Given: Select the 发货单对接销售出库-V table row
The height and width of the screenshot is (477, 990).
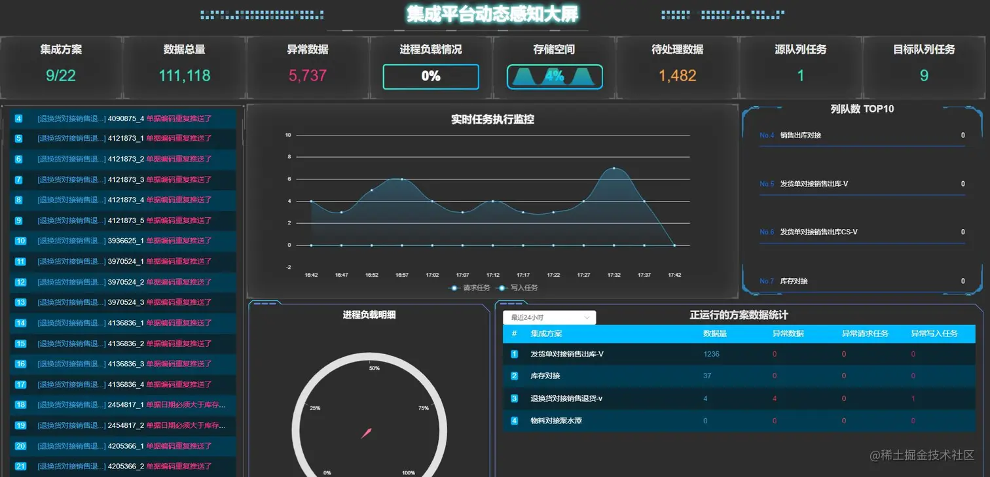Looking at the screenshot, I should click(739, 354).
